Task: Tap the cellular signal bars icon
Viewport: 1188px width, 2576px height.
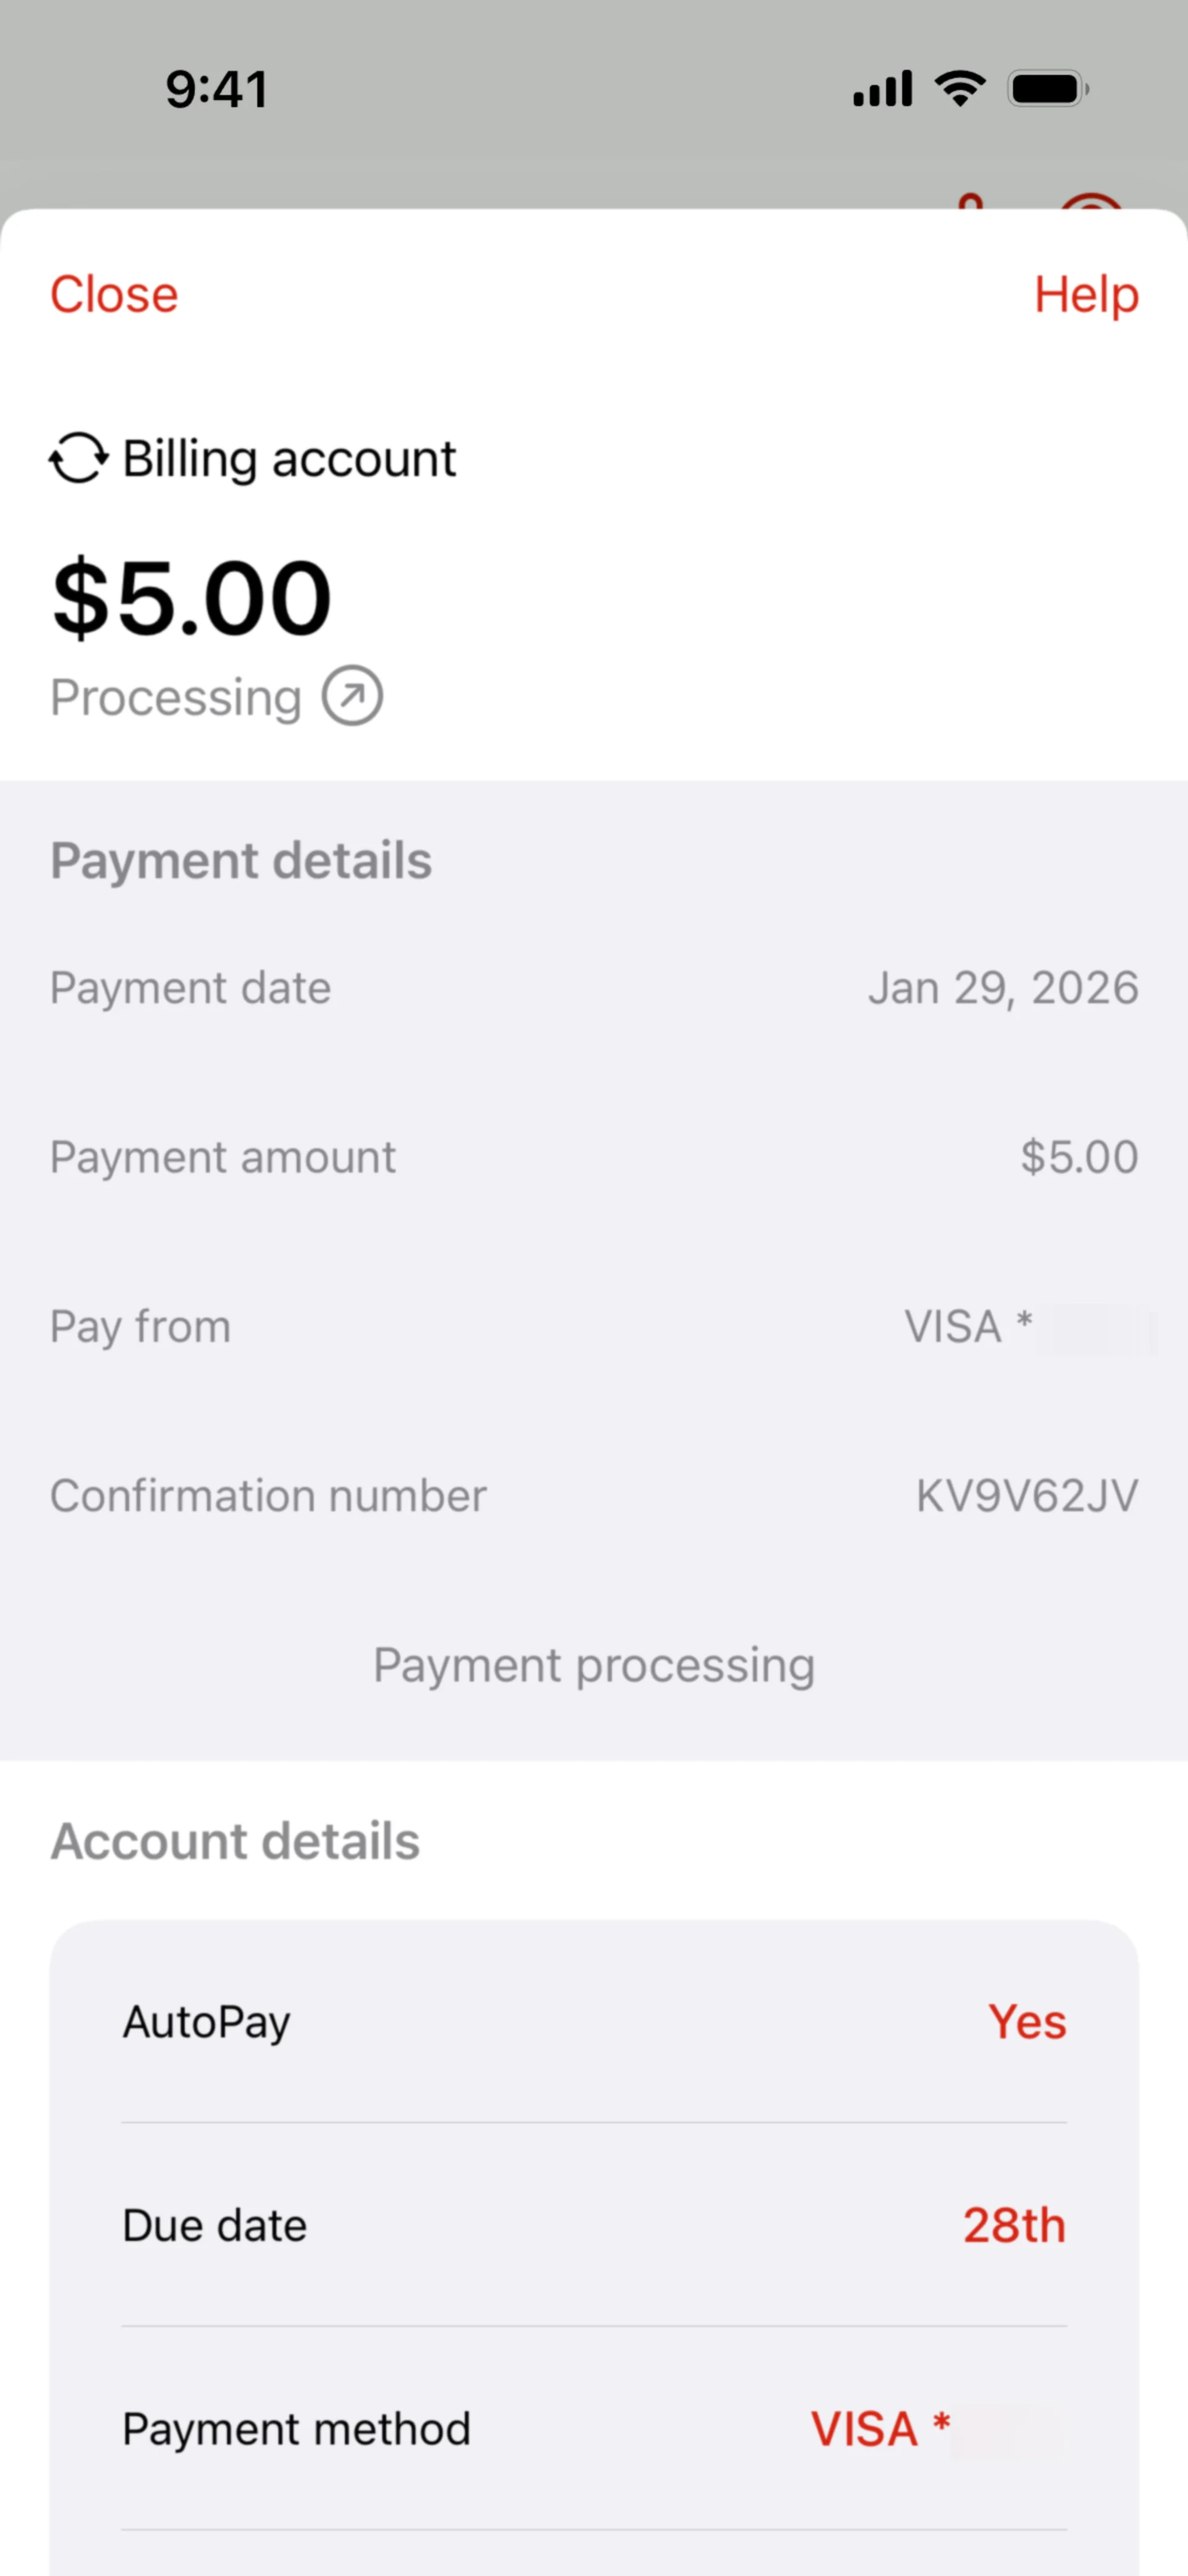Action: pos(882,89)
